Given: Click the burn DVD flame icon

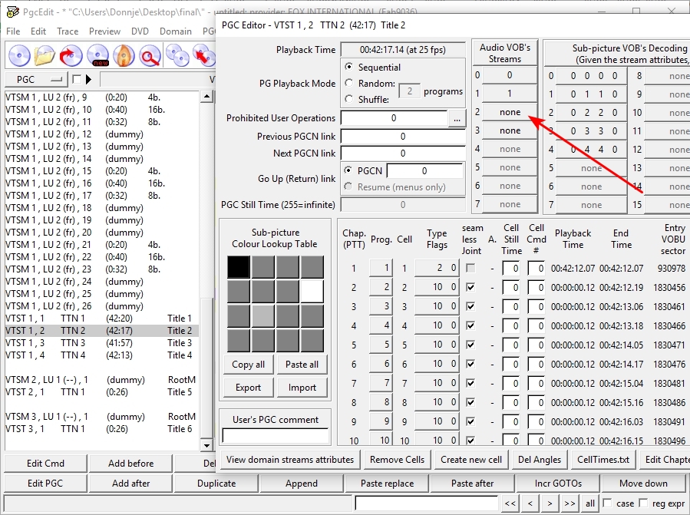Looking at the screenshot, I should (x=124, y=55).
